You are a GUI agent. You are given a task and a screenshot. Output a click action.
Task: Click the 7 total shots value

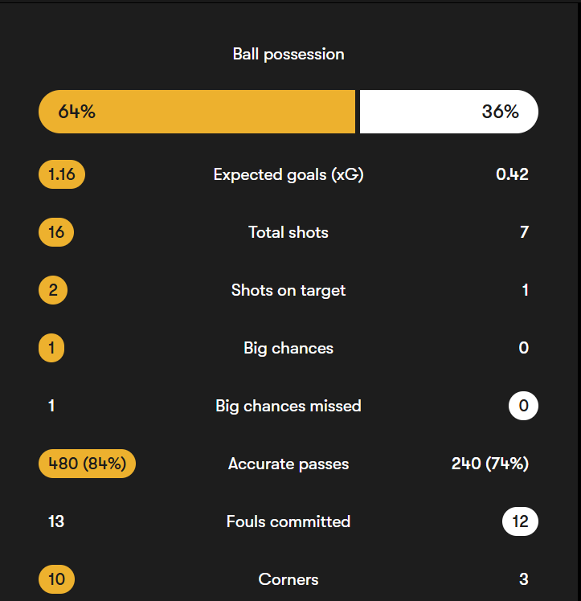click(x=524, y=232)
